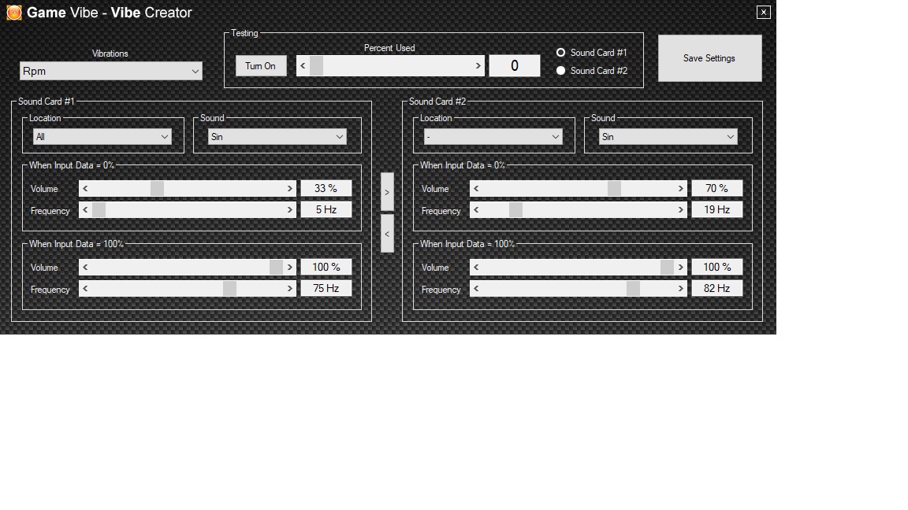Decrease Sound Card #1 100% Frequency with left arrow

coord(85,289)
